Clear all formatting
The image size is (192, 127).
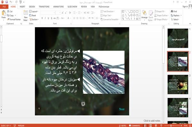[x=70, y=13]
